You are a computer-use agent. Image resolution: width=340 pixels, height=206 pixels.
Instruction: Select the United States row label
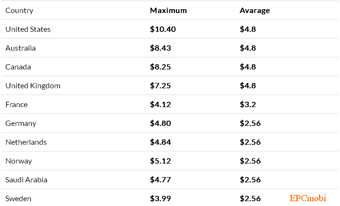tap(28, 29)
